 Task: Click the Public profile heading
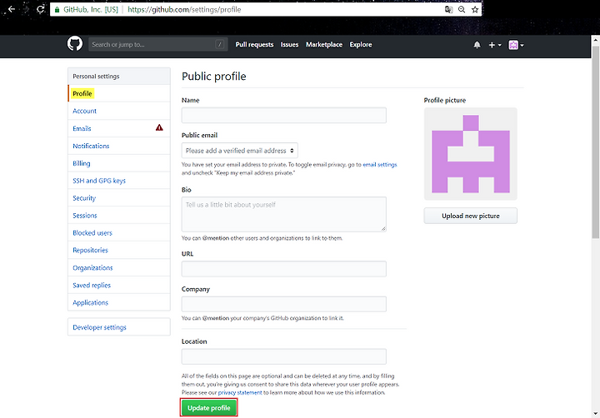(x=214, y=76)
